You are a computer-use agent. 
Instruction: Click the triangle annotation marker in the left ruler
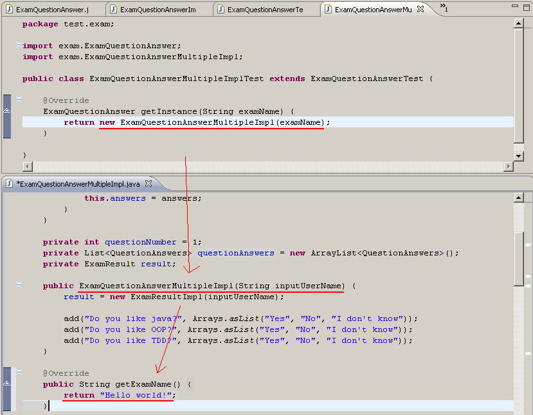point(6,111)
